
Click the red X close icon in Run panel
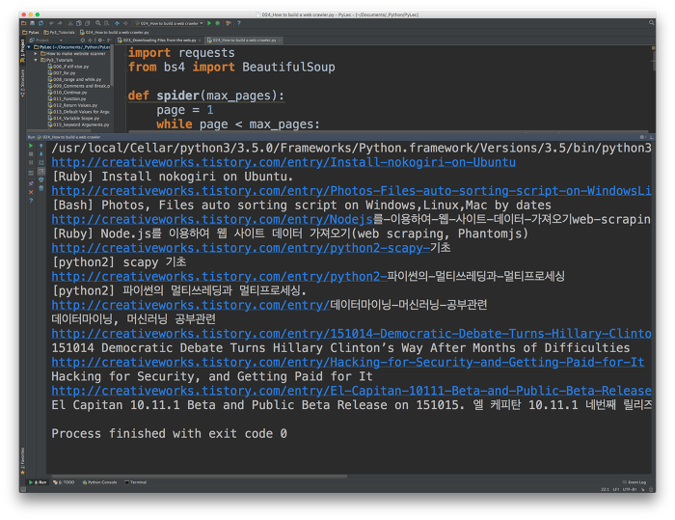(31, 192)
